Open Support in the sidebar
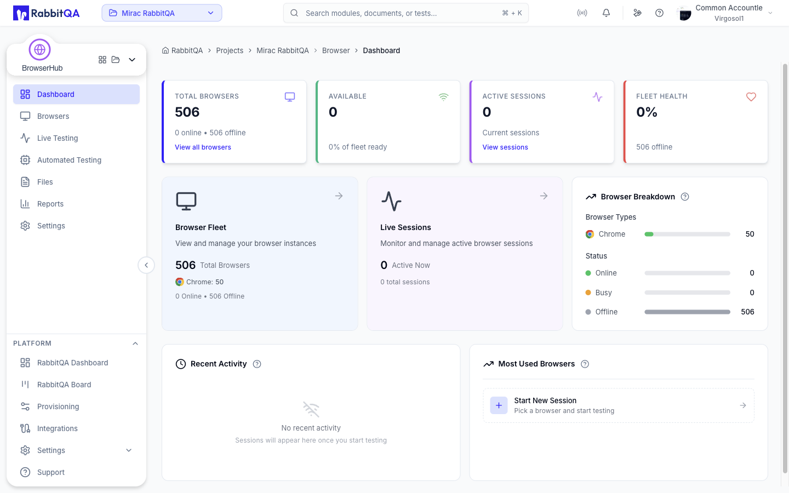This screenshot has width=789, height=493. click(76, 472)
